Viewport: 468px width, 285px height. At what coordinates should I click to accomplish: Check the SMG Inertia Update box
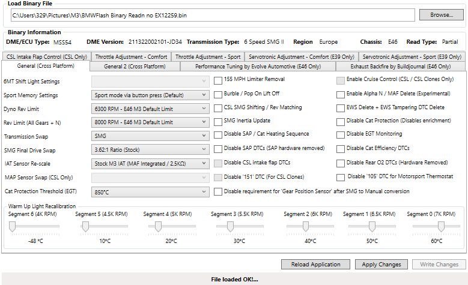coord(218,122)
